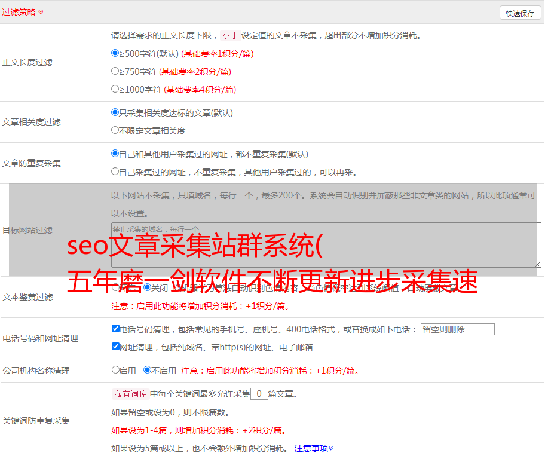Viewport: 545px width, 459px height.
Task: Choose 不限定文章相关度 radio button
Action: [115, 130]
